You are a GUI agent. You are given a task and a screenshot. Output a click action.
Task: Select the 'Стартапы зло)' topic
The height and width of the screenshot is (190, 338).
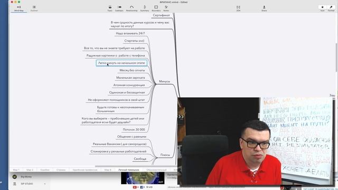tap(134, 41)
